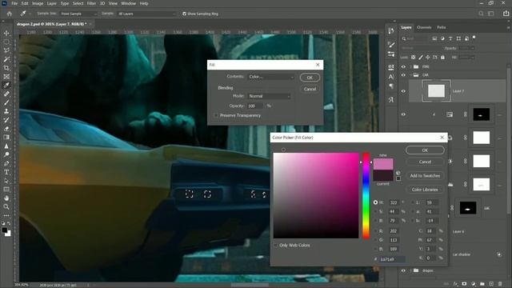Select the Path Selection tool
Screen dimensions: 512x288
click(x=6, y=181)
